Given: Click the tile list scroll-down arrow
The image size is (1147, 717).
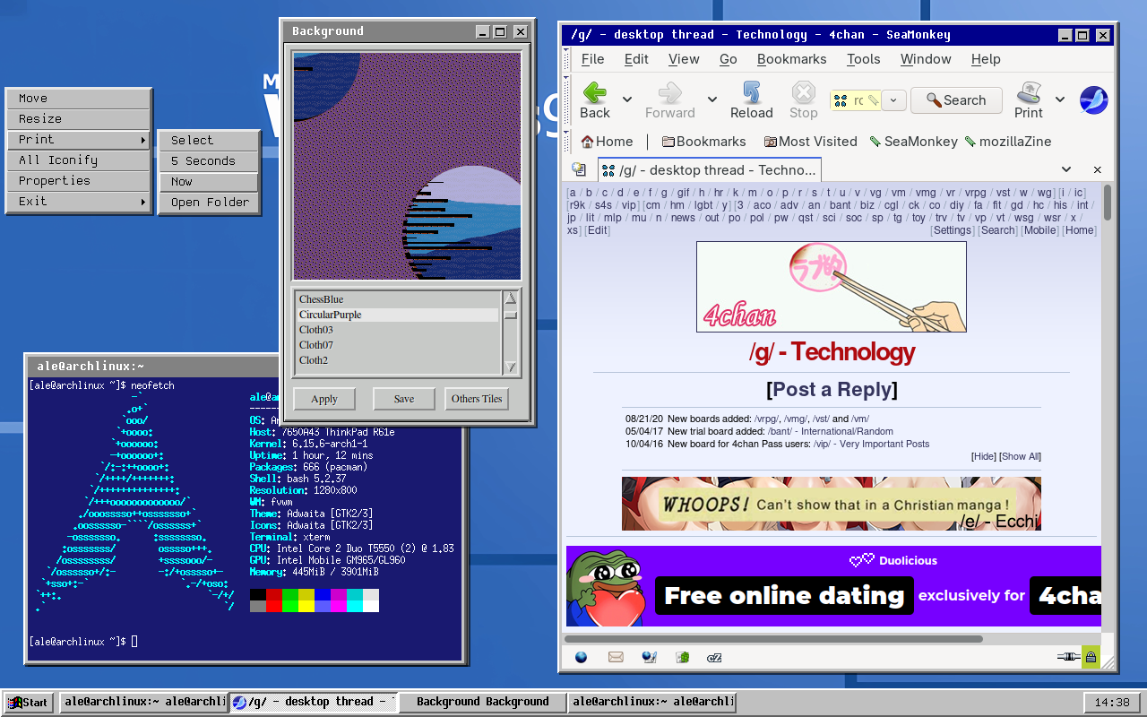Looking at the screenshot, I should tap(511, 367).
